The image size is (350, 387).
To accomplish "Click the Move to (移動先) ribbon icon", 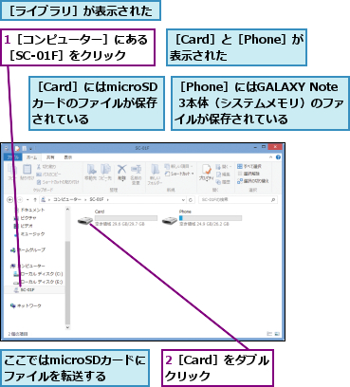I will 91,173.
